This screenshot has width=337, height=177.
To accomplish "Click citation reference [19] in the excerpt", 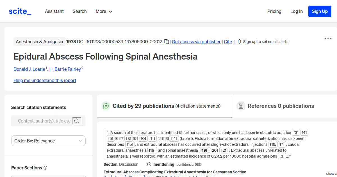I will tap(204, 150).
